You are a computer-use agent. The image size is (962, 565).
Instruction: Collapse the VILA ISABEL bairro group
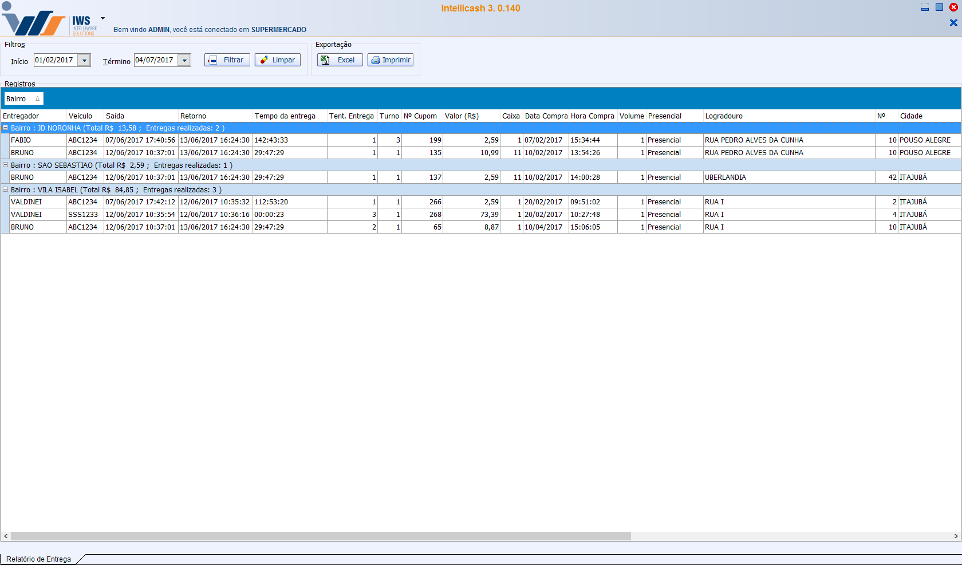6,189
